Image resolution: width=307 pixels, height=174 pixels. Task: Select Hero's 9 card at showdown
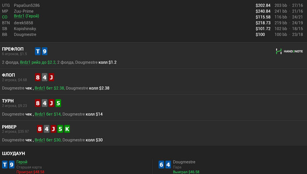click(11, 164)
